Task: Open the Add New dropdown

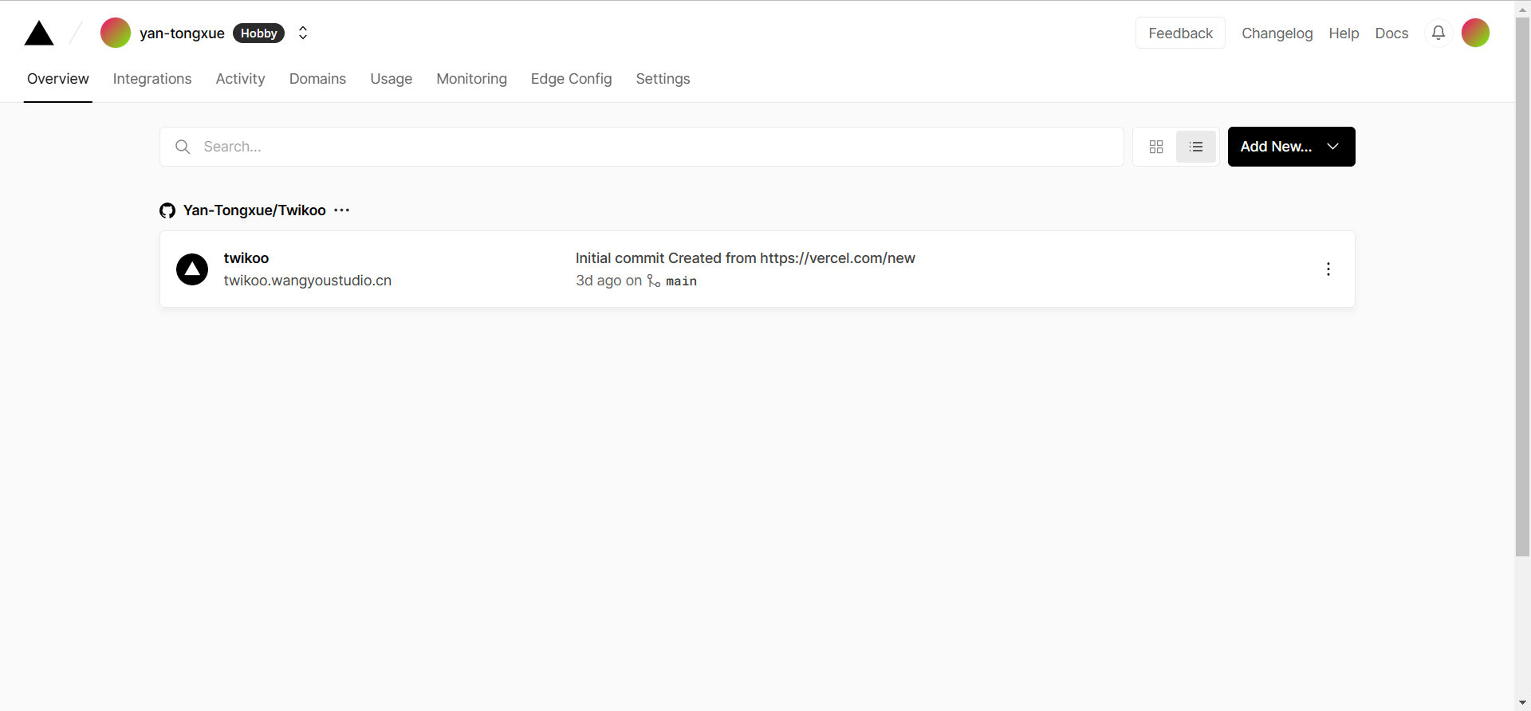Action: coord(1291,147)
